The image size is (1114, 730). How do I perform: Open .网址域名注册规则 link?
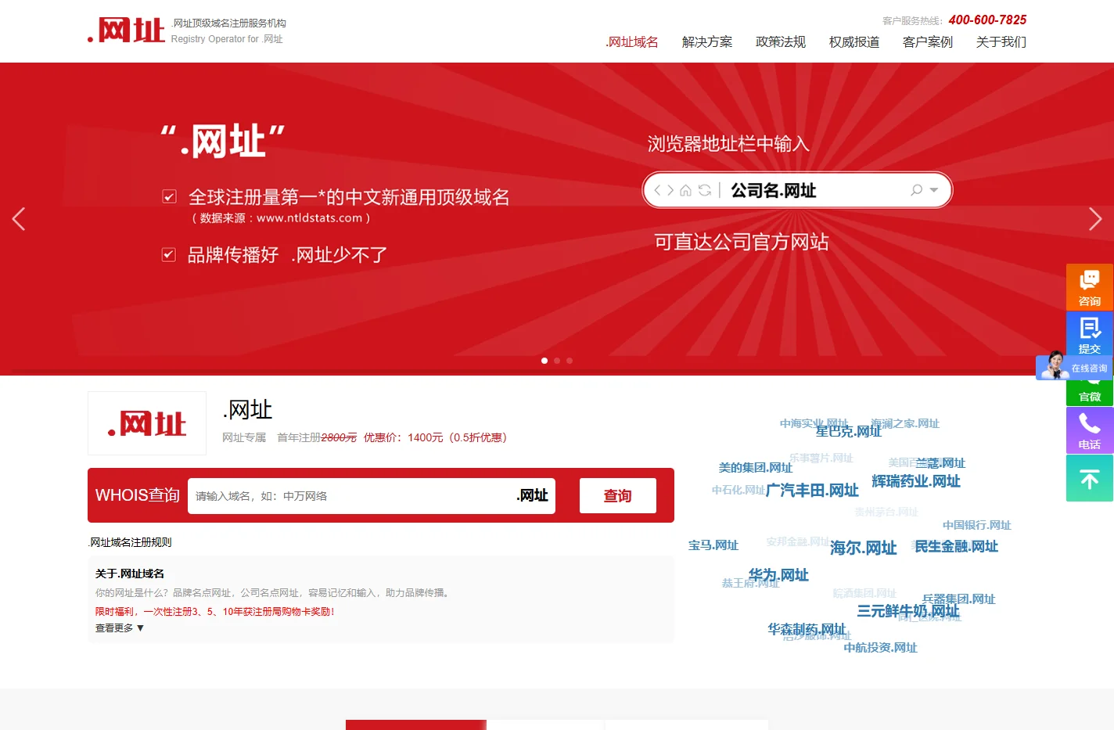pyautogui.click(x=130, y=542)
